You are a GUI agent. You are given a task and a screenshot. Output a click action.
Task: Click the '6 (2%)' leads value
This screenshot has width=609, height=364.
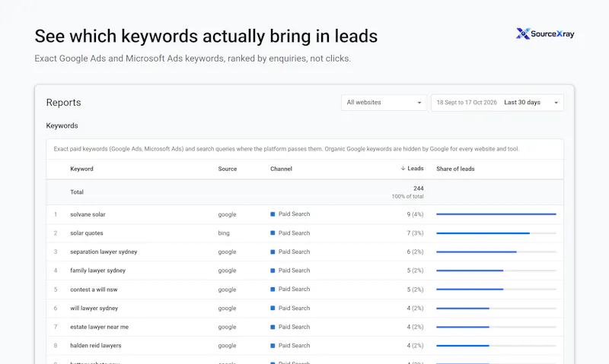pyautogui.click(x=415, y=252)
